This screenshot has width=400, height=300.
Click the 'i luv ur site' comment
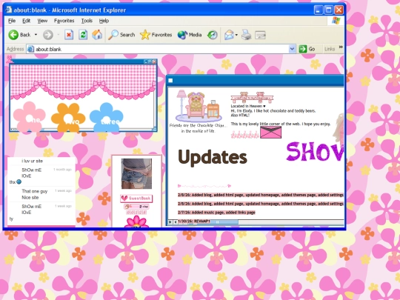[x=32, y=161]
